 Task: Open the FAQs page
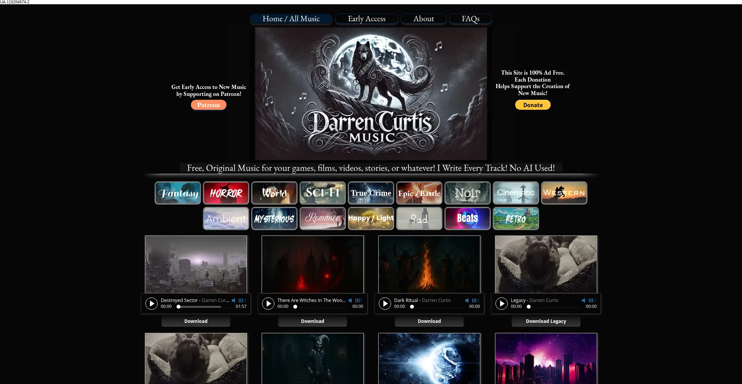click(x=470, y=19)
